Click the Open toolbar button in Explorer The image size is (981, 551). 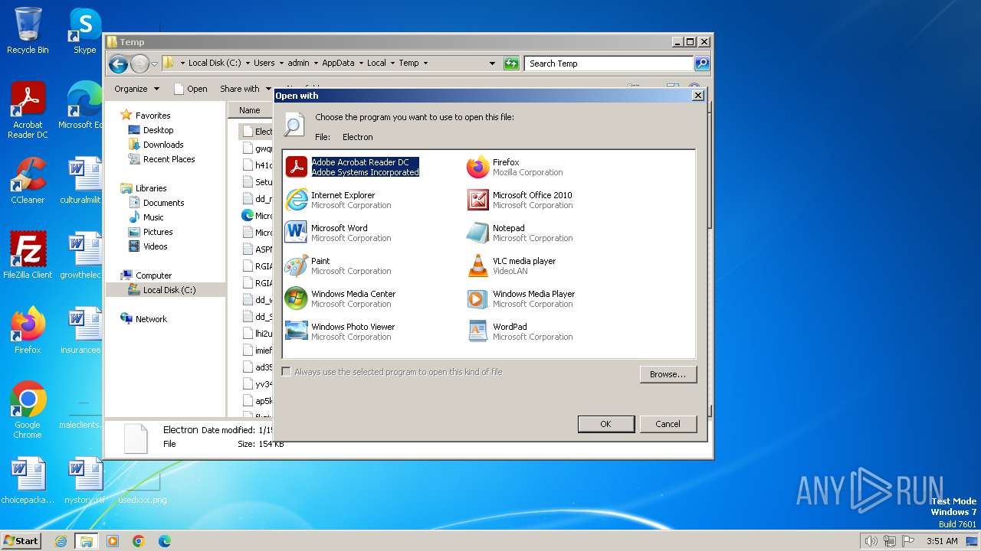click(191, 89)
